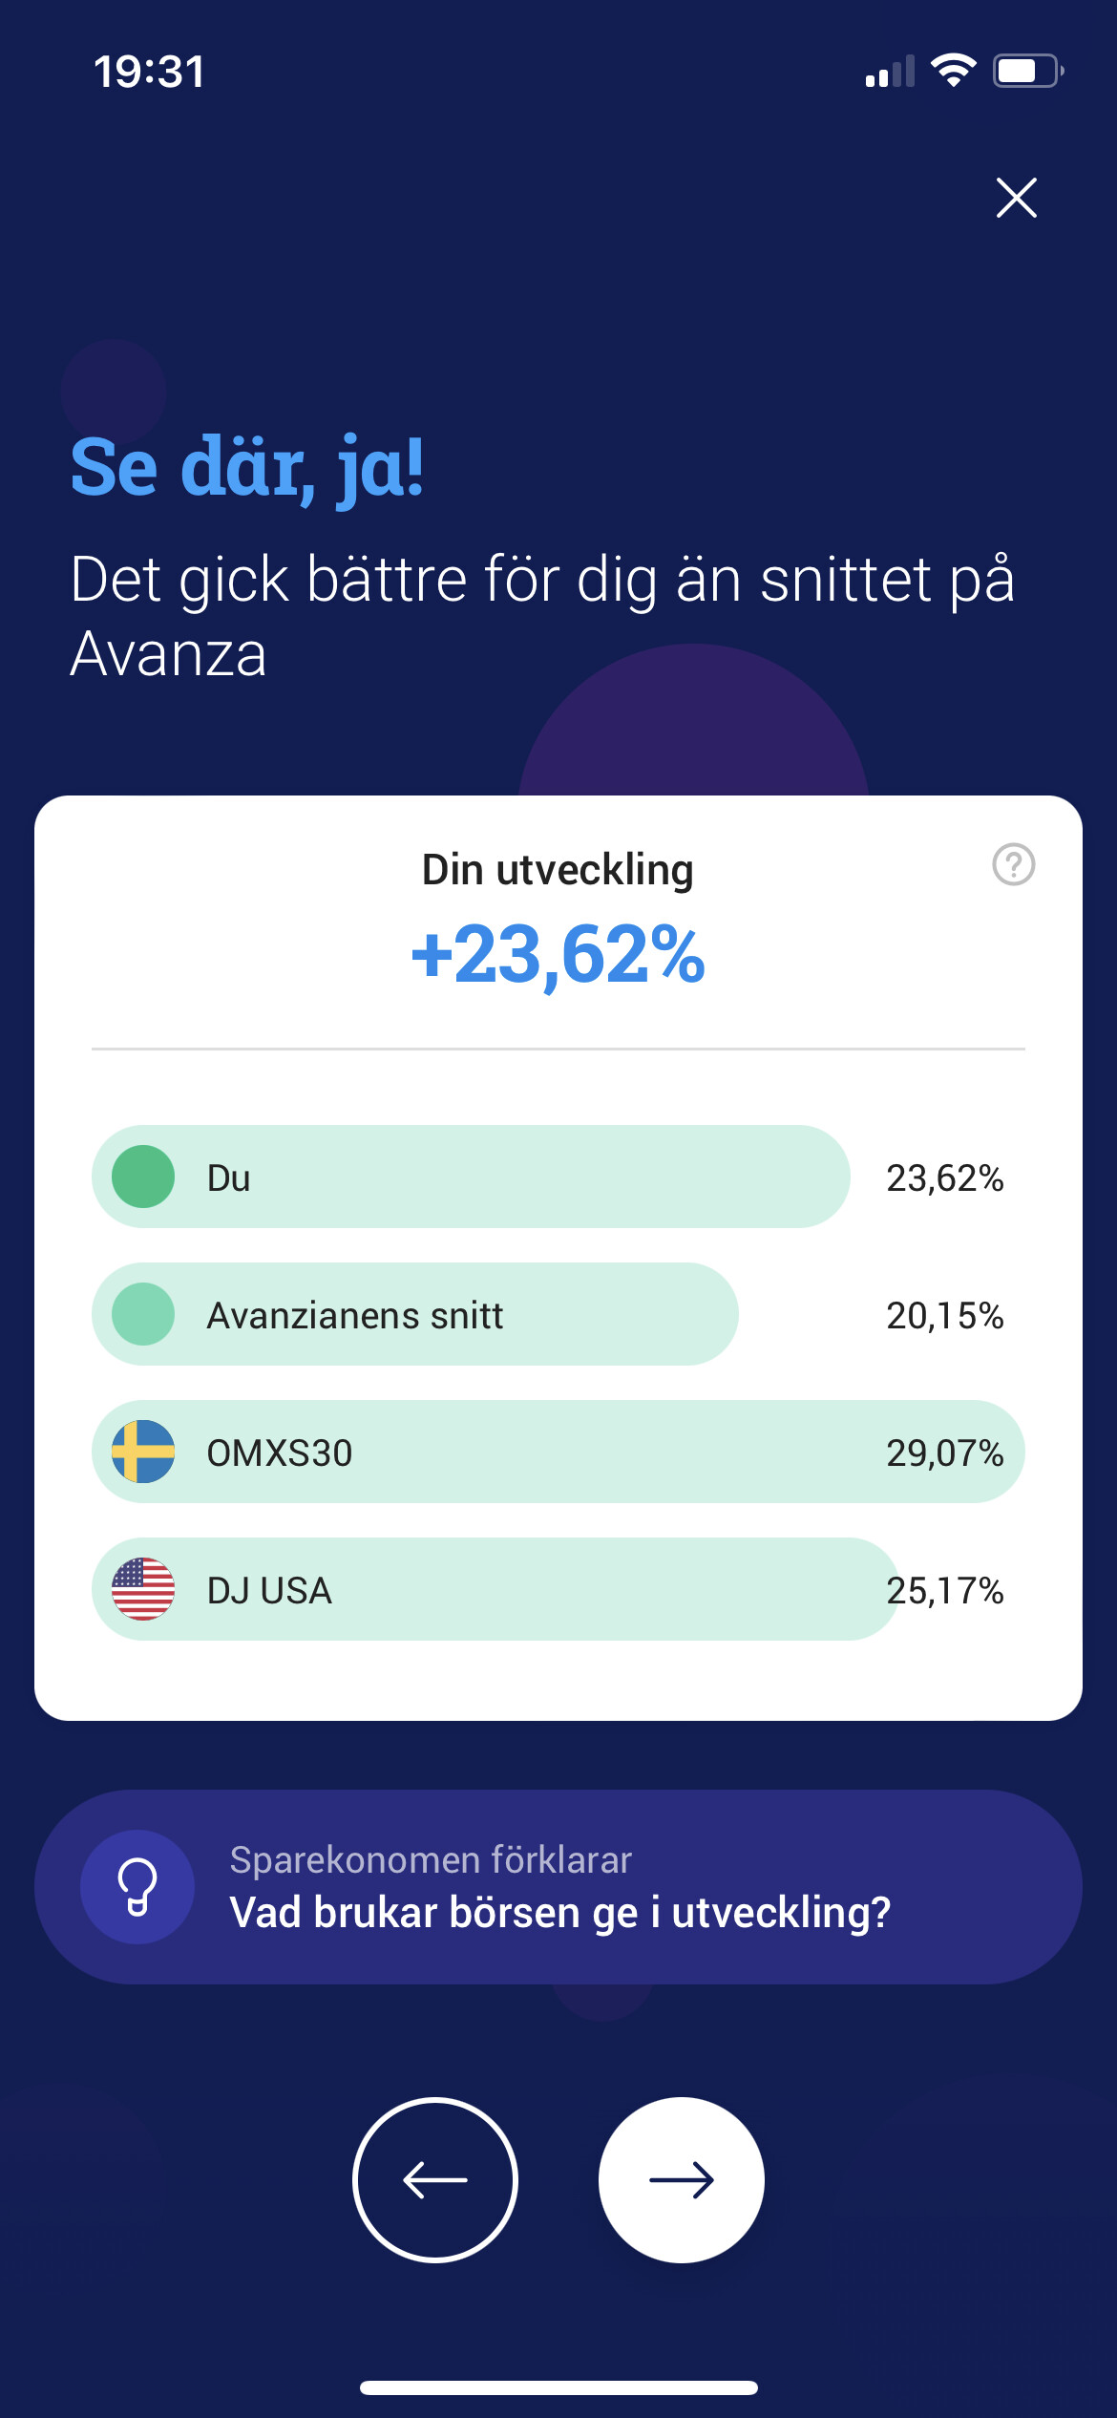1117x2418 pixels.
Task: Tap the US flag icon
Action: 143,1589
